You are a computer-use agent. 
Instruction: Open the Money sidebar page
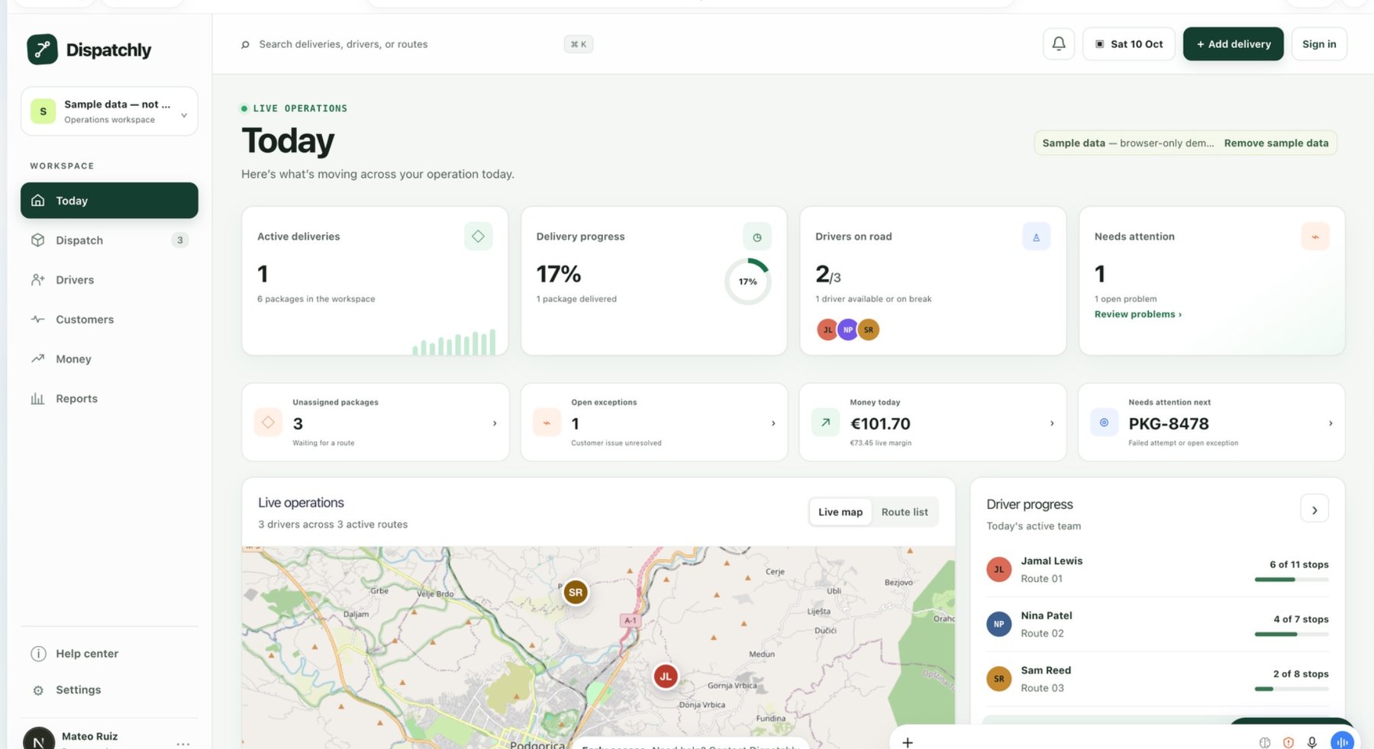pos(109,359)
